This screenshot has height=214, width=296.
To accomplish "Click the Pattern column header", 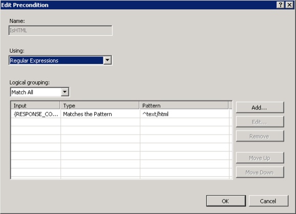I will coord(184,105).
